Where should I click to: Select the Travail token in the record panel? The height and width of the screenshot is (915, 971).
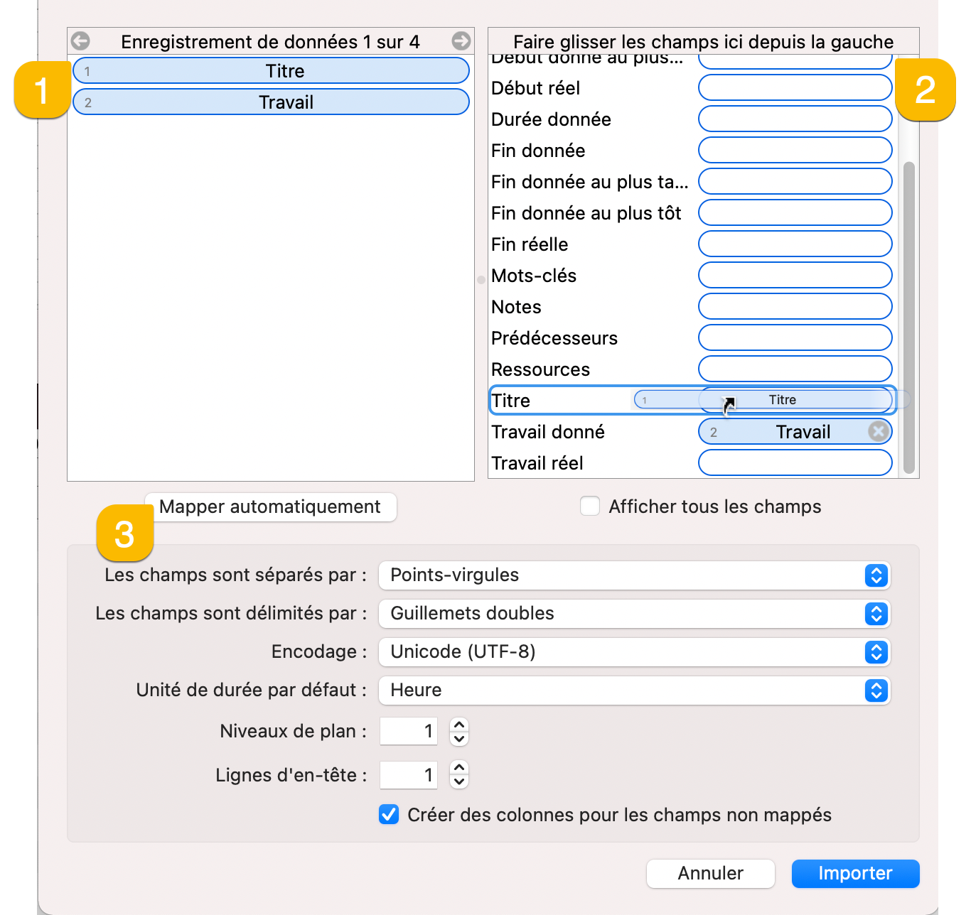click(271, 102)
